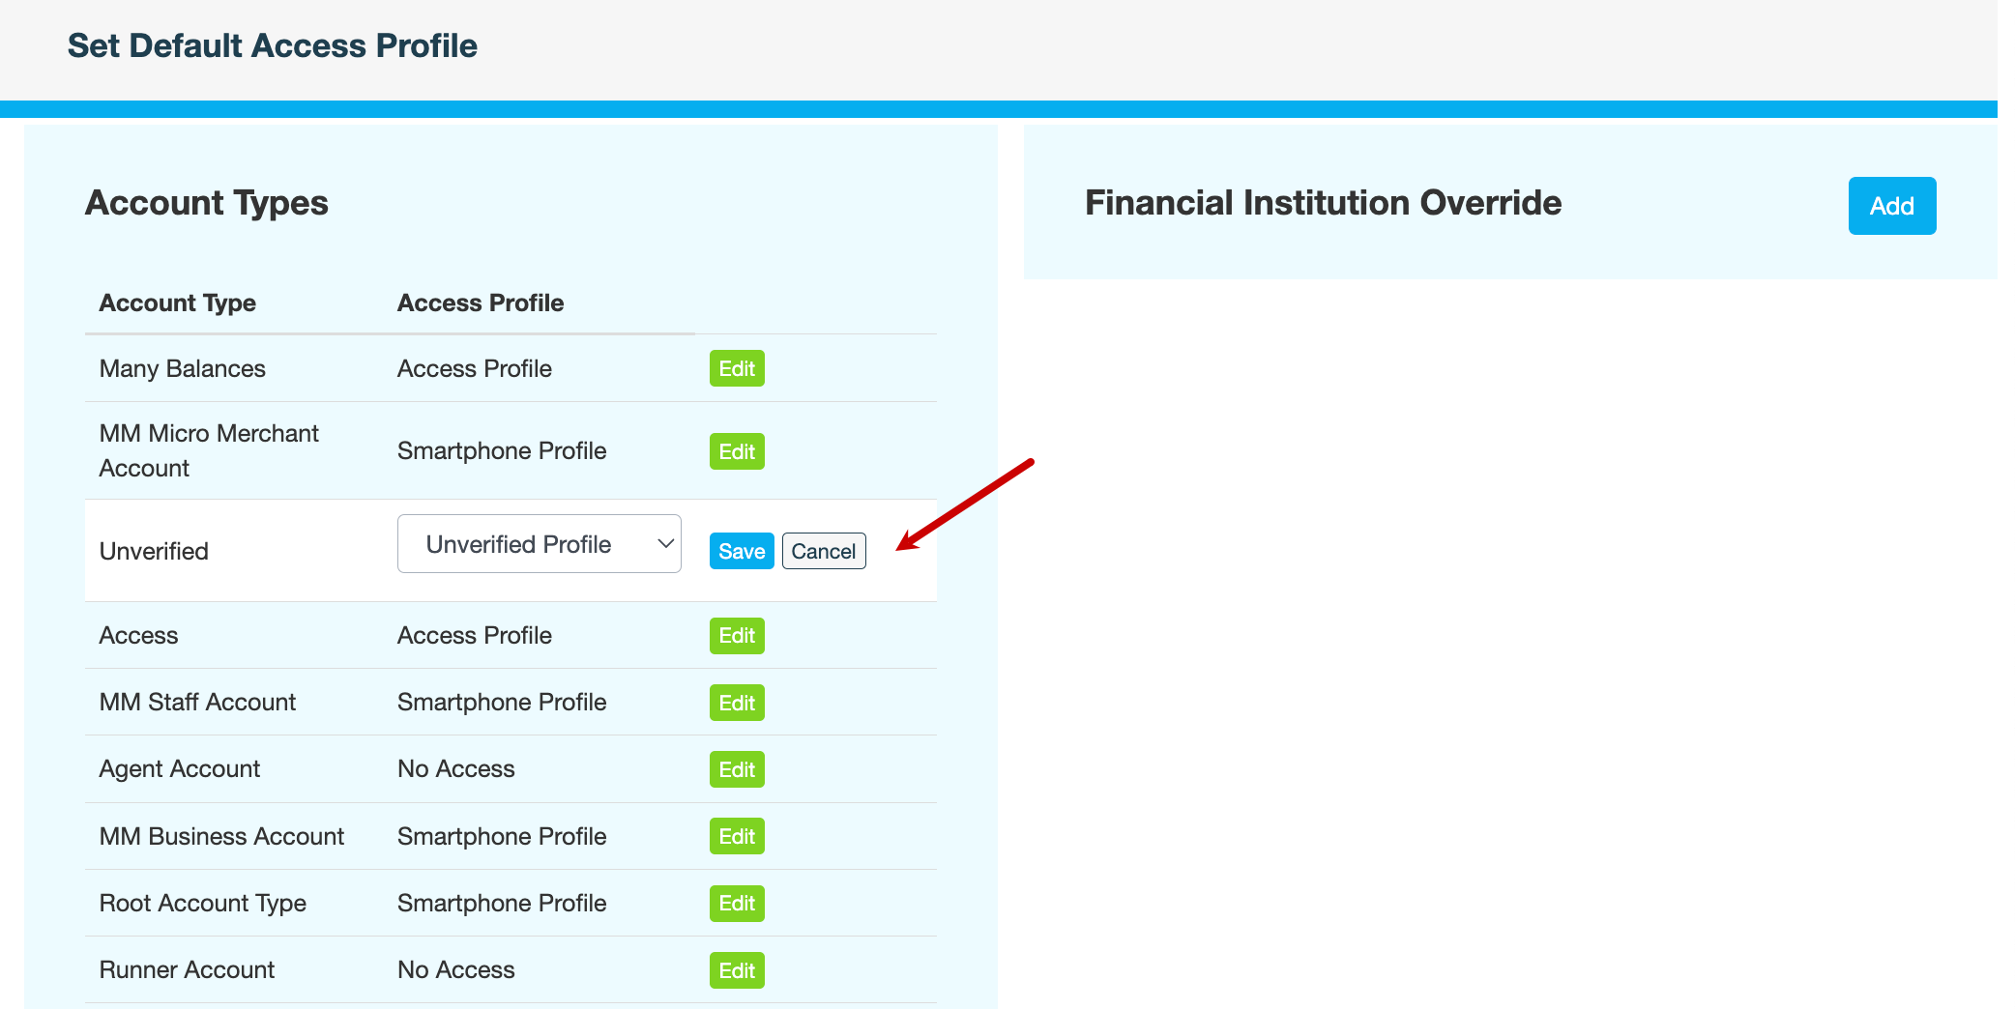
Task: Click the Unverified account type label
Action: click(154, 551)
